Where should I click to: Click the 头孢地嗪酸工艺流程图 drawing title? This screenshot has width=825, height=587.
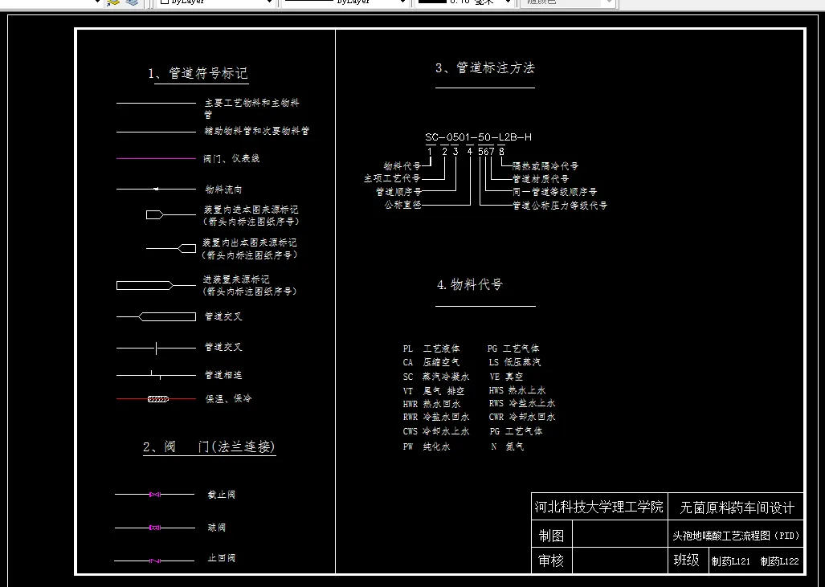[x=737, y=535]
